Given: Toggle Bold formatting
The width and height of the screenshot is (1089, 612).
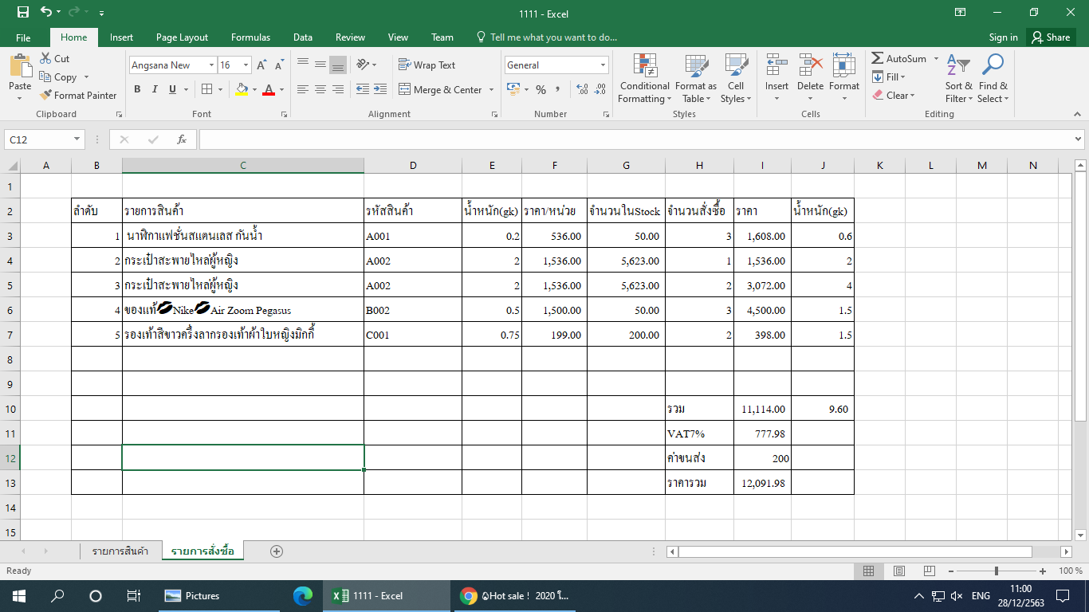Looking at the screenshot, I should 137,90.
